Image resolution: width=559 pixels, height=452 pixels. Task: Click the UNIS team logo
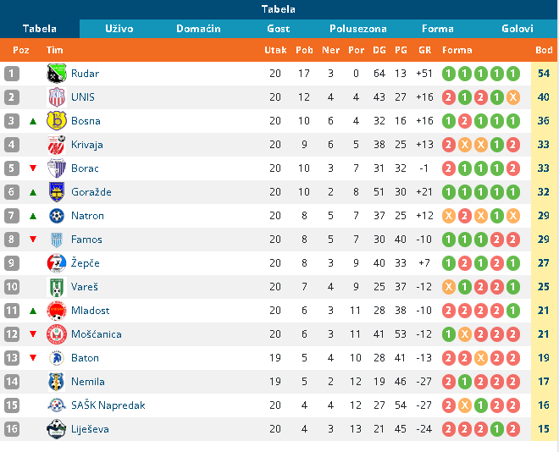coord(56,97)
